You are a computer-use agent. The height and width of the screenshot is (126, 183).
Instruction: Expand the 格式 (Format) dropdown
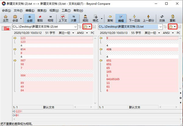(101, 18)
